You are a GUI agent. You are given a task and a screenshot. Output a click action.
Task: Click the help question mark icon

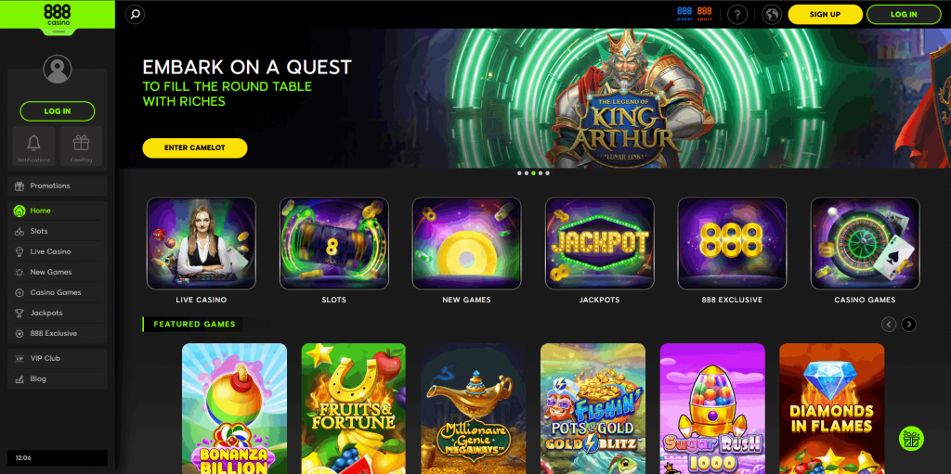[x=736, y=14]
